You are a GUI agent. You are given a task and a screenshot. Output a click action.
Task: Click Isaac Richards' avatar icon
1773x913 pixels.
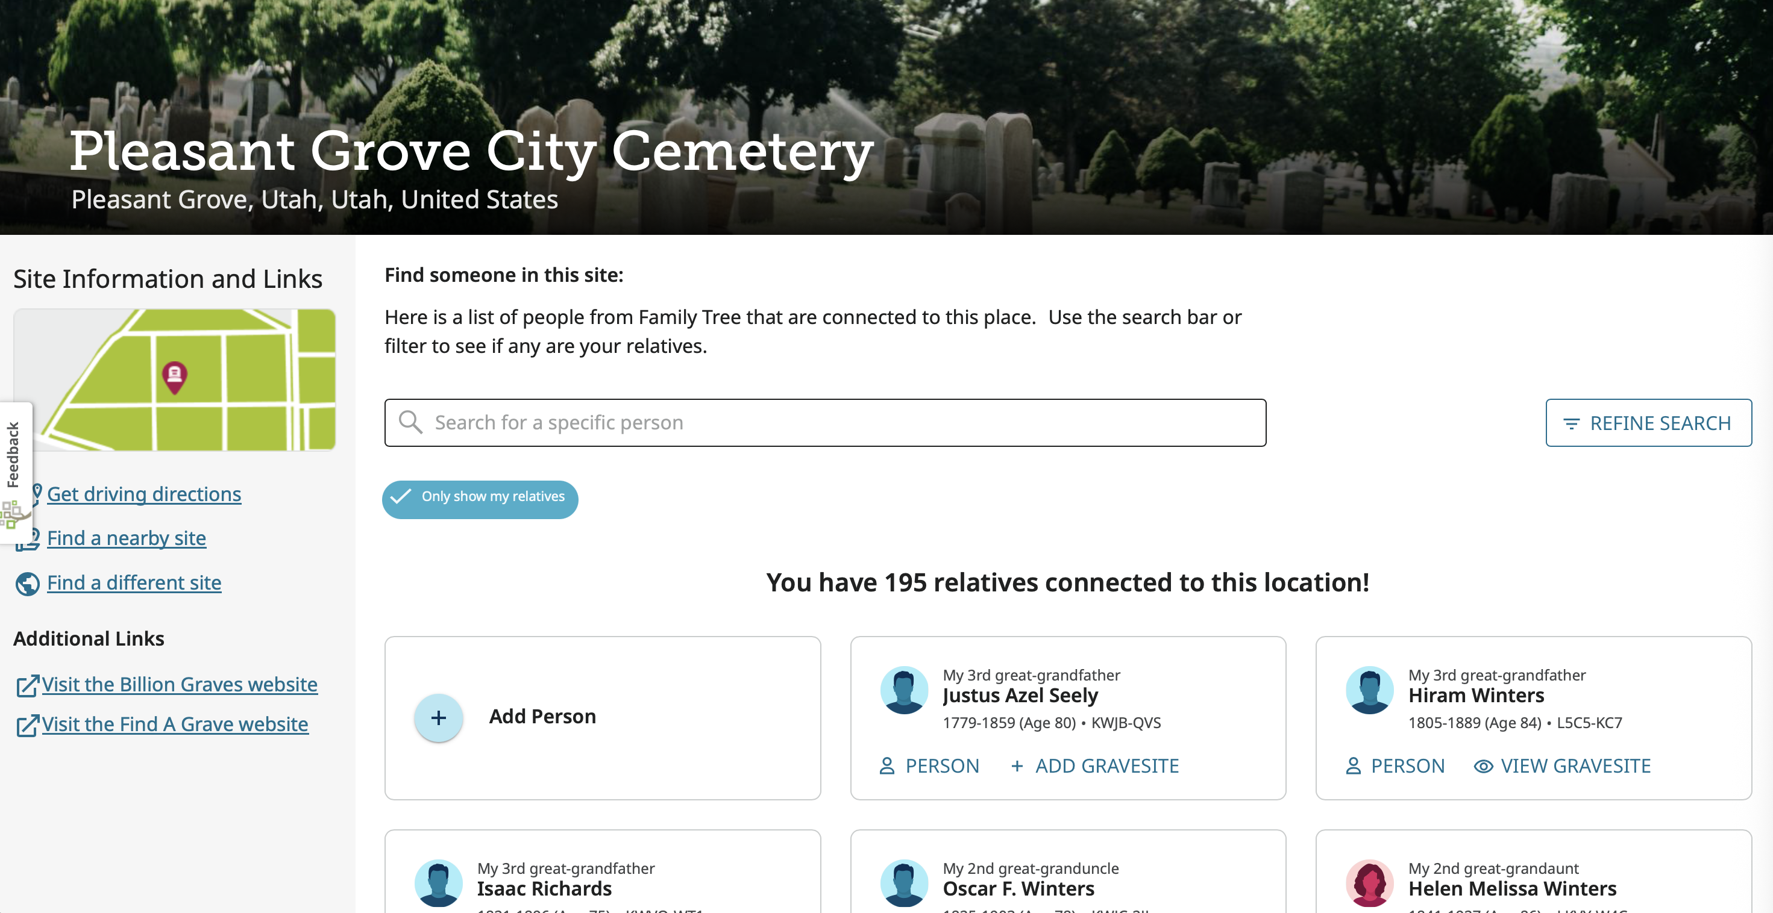439,883
